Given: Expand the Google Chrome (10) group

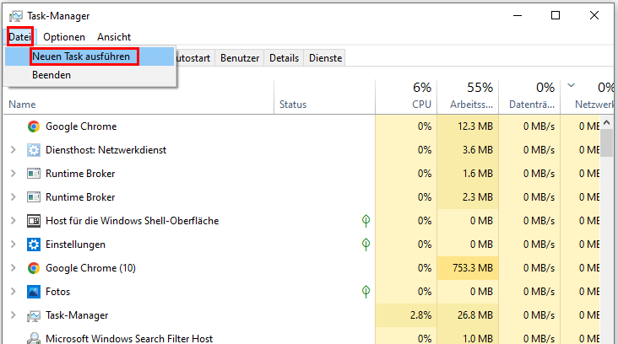Looking at the screenshot, I should 13,268.
